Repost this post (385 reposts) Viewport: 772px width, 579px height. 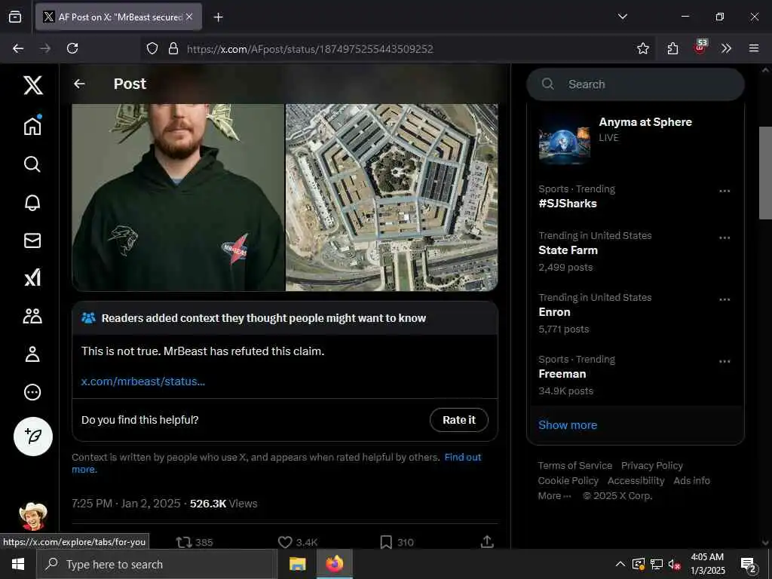coord(195,542)
